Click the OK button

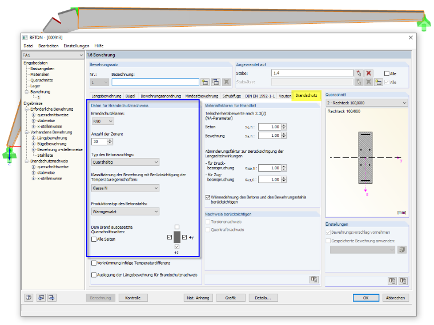(365, 298)
